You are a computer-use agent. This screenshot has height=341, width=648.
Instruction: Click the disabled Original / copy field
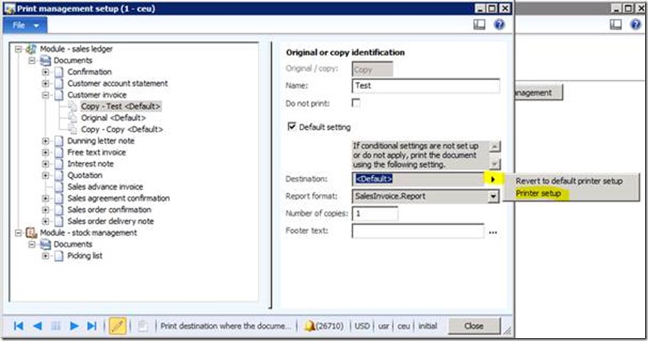coord(372,70)
